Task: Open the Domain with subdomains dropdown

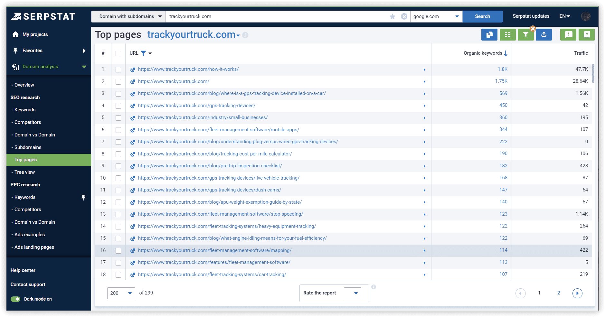Action: (x=128, y=16)
